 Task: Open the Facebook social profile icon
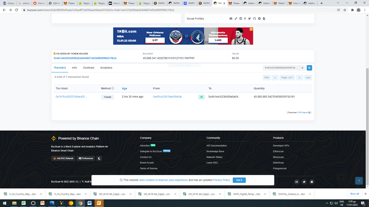coord(245,19)
